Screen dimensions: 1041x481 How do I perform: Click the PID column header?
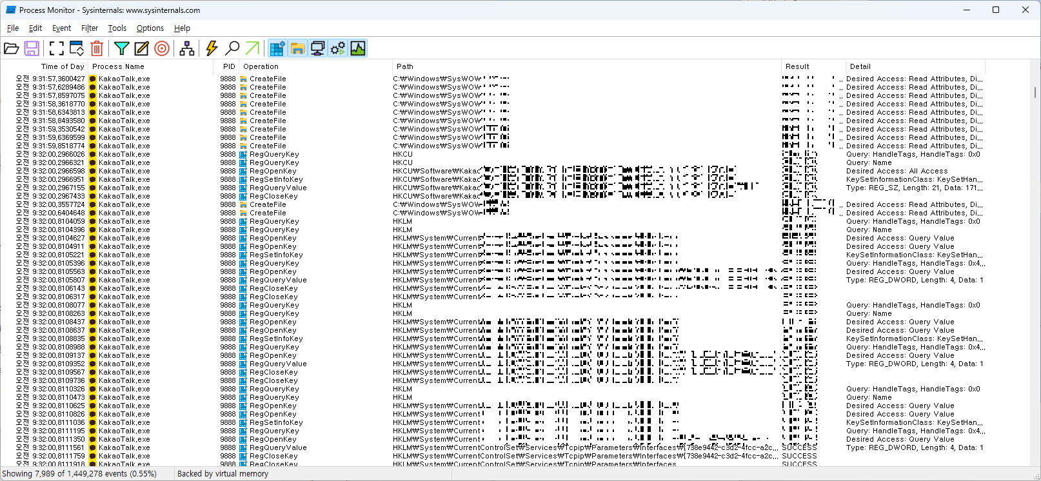point(226,66)
